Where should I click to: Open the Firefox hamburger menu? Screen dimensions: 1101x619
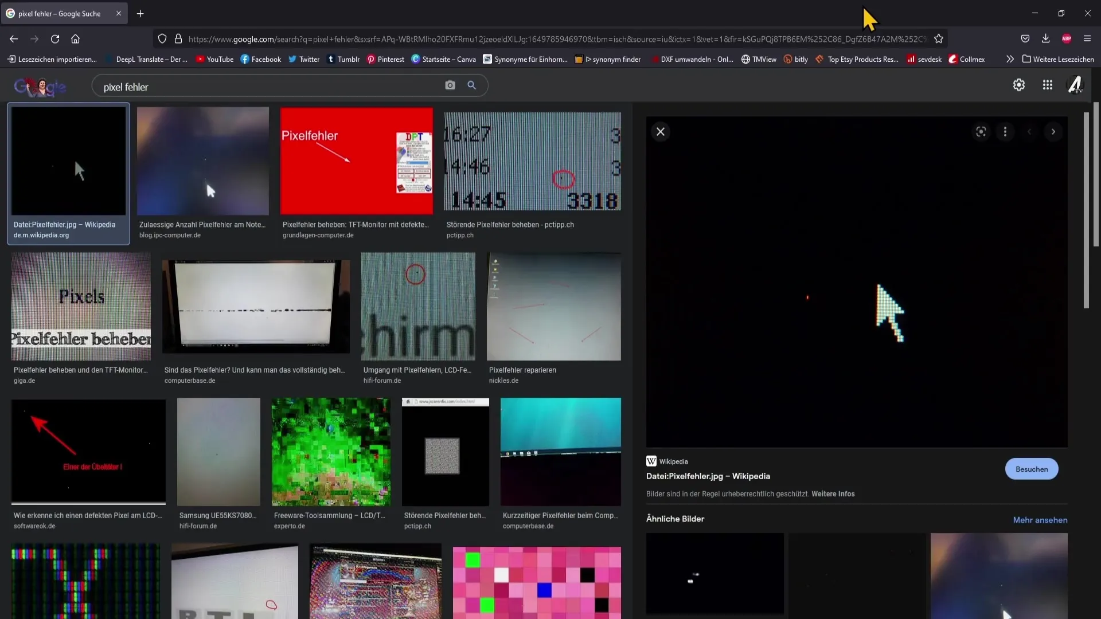(1087, 39)
